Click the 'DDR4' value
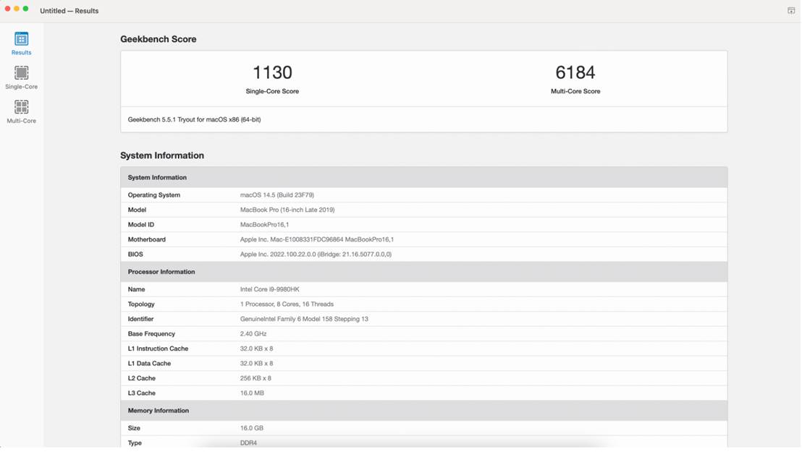Screen dimensions: 802x452 248,443
